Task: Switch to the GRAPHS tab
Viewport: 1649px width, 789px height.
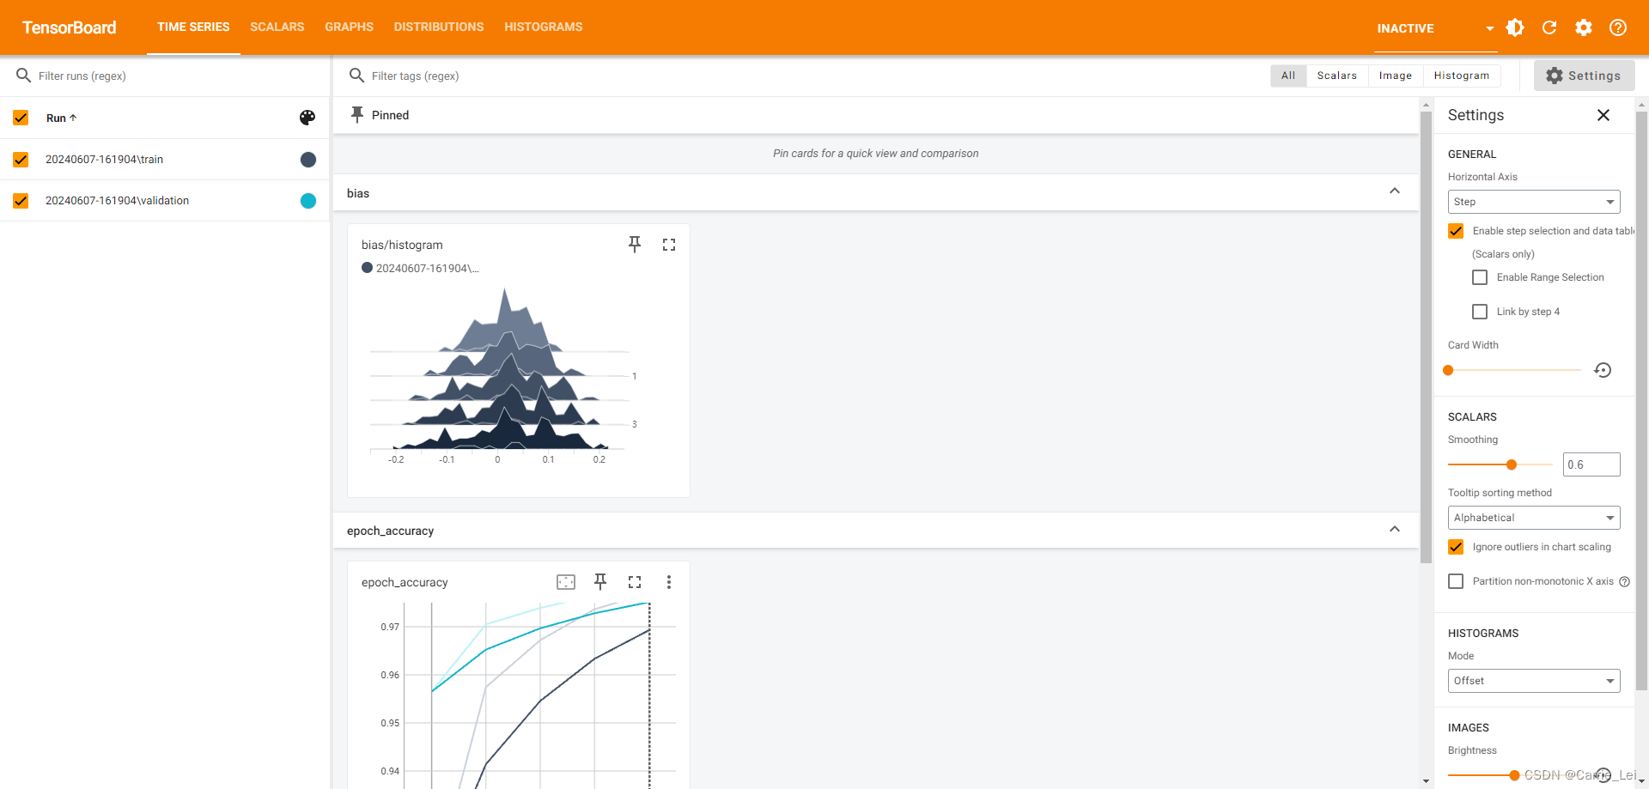Action: 349,27
